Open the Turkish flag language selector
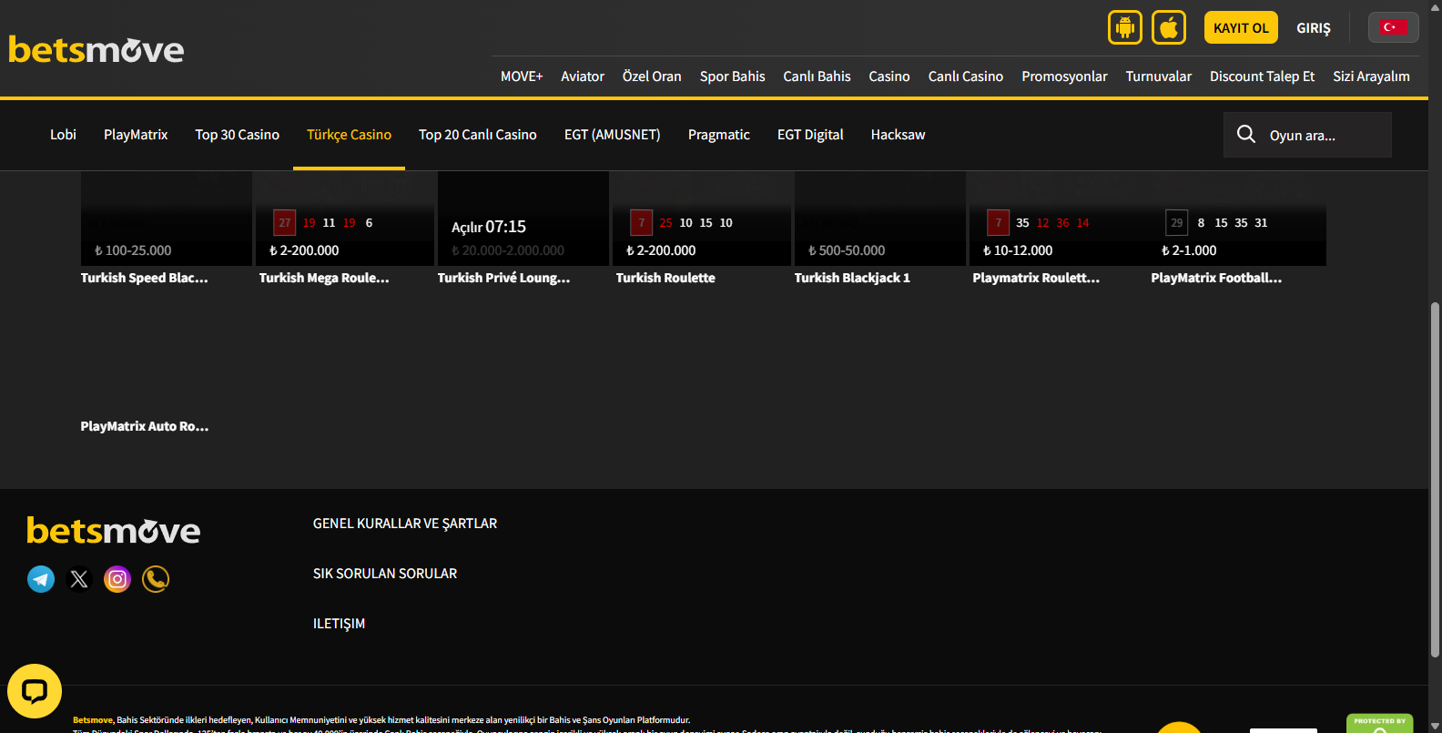 pyautogui.click(x=1393, y=27)
